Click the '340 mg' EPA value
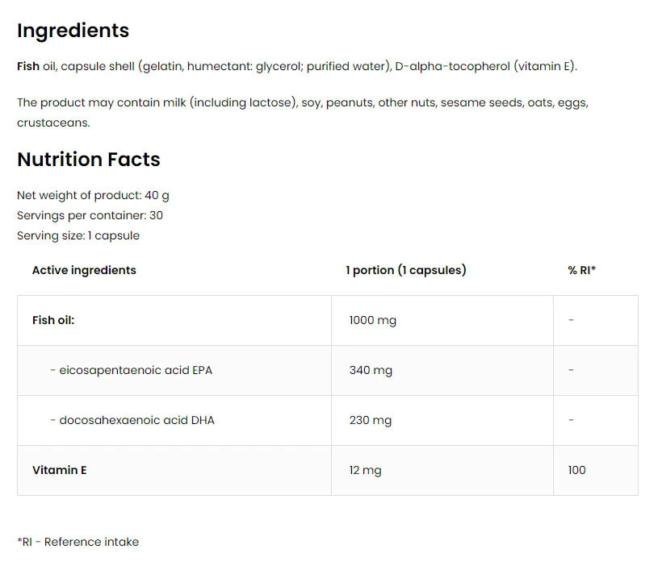The image size is (658, 574). (x=371, y=370)
